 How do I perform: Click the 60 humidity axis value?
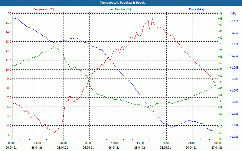[x=221, y=63]
